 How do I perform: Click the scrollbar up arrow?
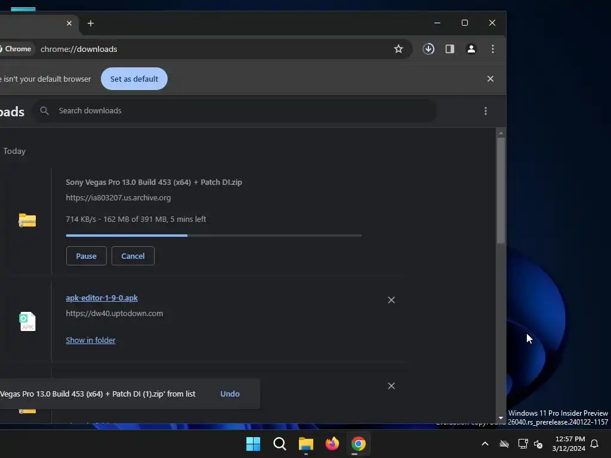[x=501, y=133]
